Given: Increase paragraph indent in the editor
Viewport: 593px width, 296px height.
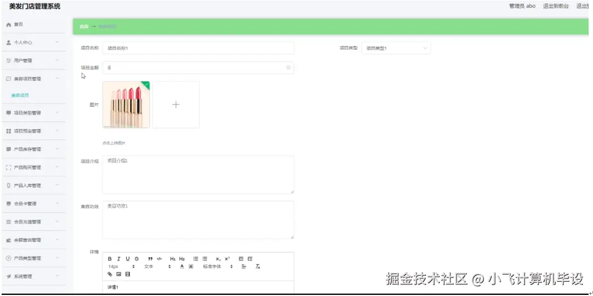Looking at the screenshot, I should (250, 259).
